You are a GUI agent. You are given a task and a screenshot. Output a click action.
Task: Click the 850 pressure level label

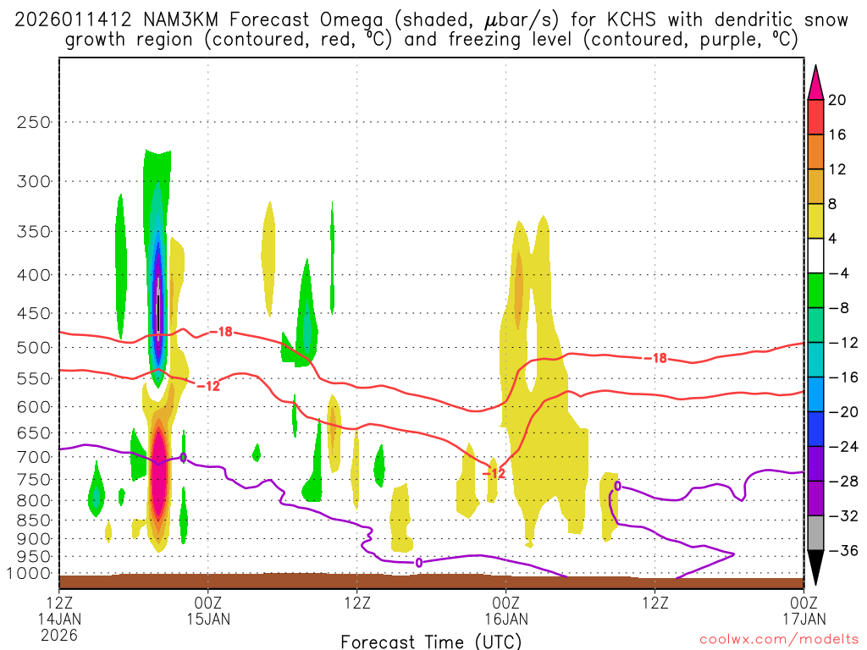pos(34,521)
